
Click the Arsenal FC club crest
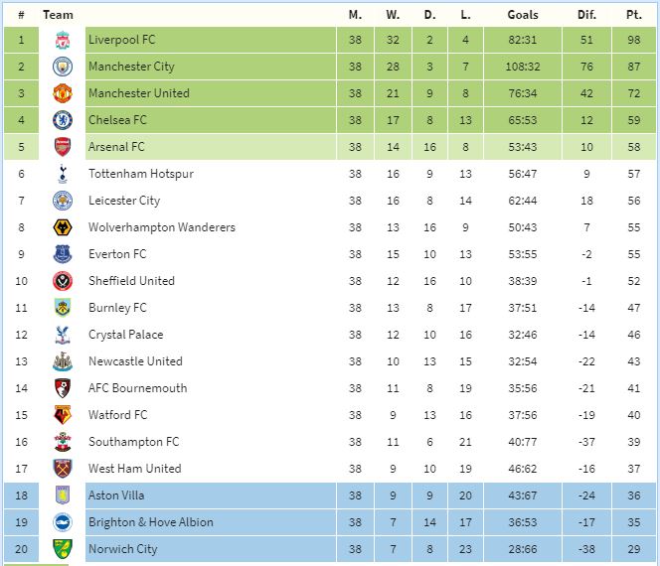(x=63, y=148)
